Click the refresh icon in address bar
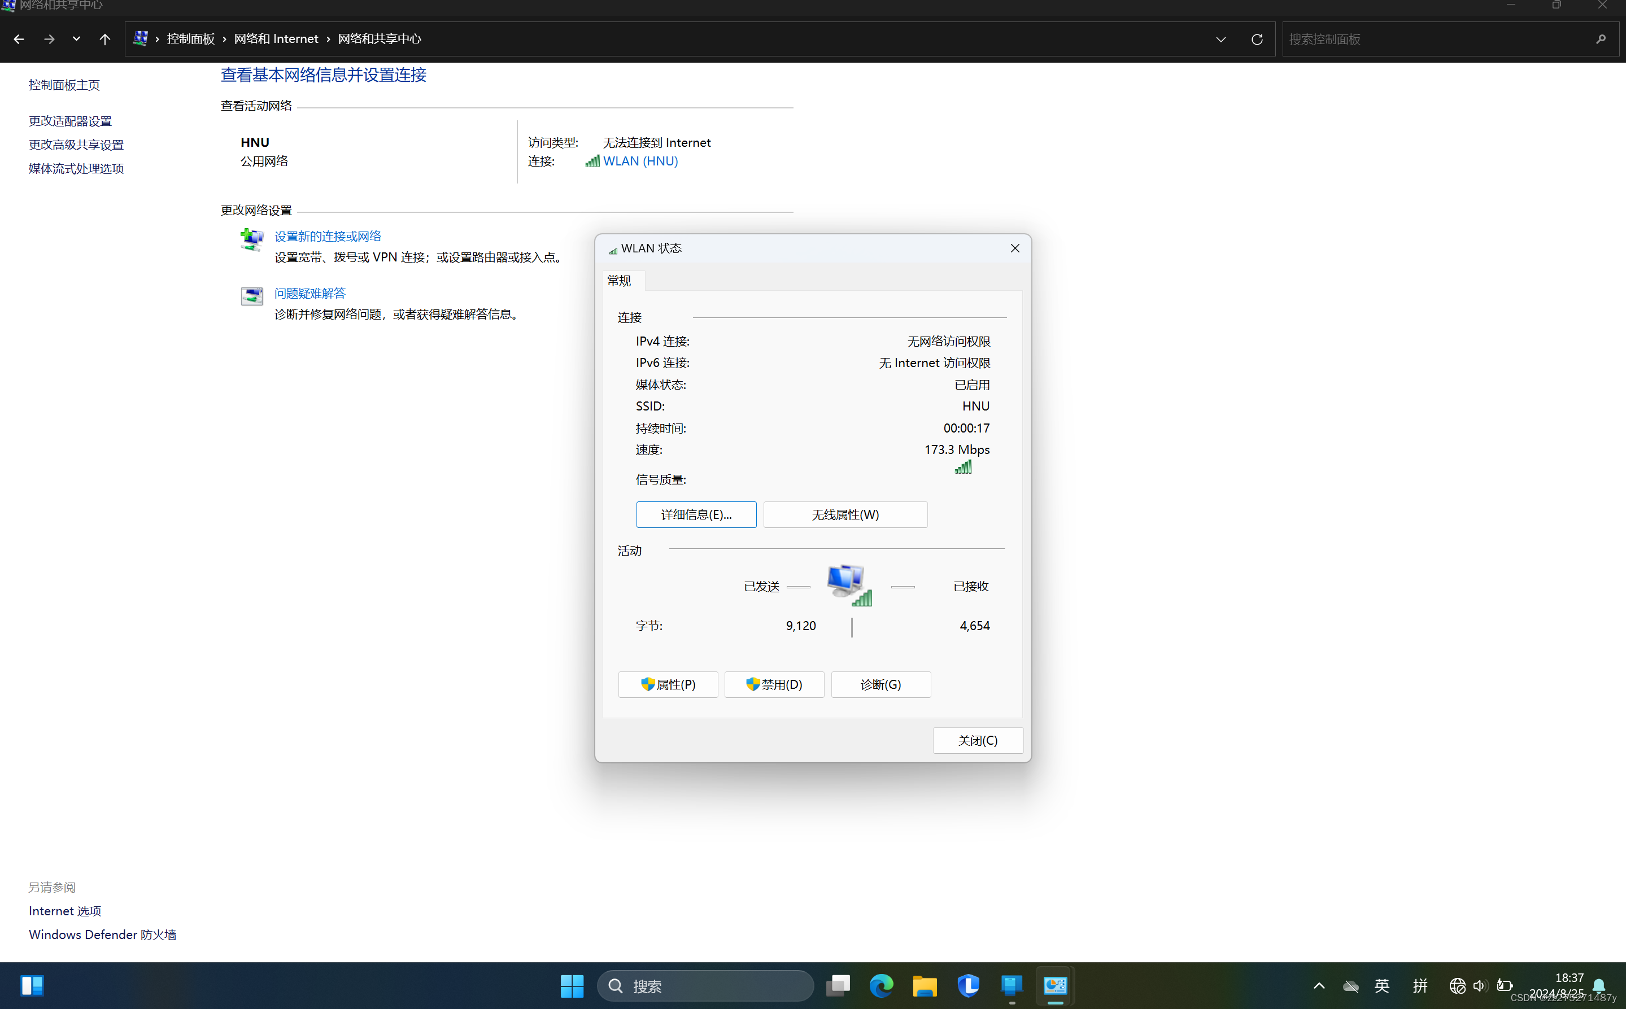This screenshot has height=1009, width=1626. pos(1256,40)
